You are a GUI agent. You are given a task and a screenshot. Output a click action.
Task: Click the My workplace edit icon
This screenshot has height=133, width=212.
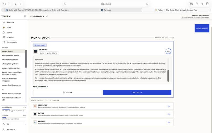4,42
